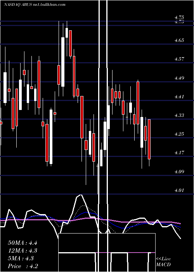The height and width of the screenshot is (272, 194).
Task: Click the 5MA : 4.3 readout
Action: tap(21, 258)
